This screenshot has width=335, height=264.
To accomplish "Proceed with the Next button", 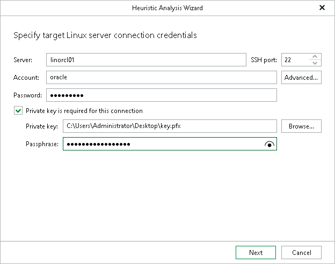I will point(256,253).
